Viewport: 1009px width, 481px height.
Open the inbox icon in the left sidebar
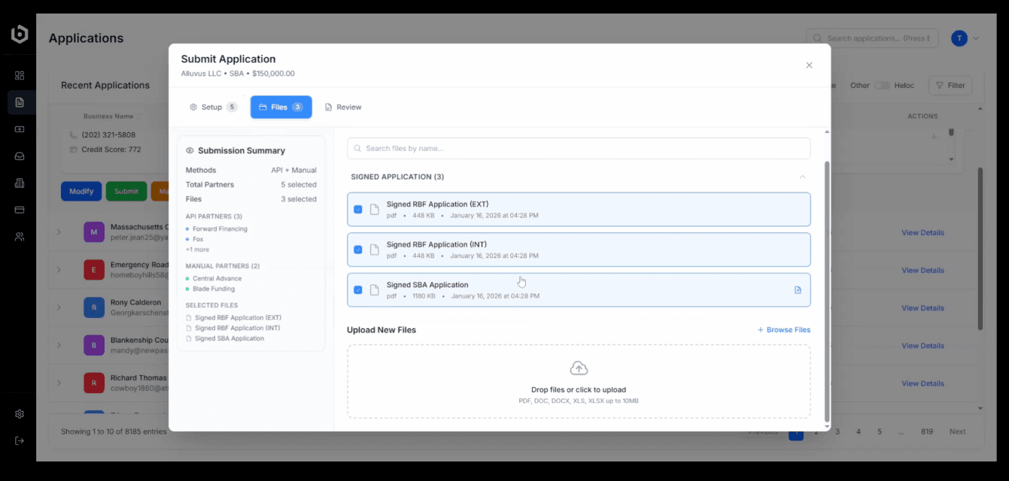(x=20, y=156)
